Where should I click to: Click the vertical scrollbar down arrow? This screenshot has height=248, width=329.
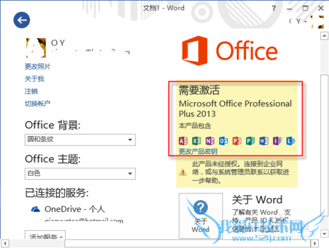[x=324, y=234]
